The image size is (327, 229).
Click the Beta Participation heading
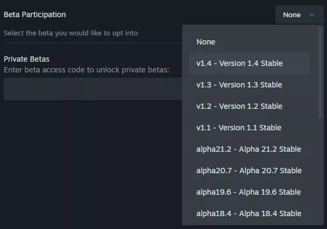click(35, 14)
